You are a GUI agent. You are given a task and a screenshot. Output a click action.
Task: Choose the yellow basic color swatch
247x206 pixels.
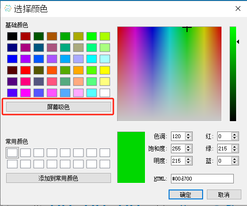pyautogui.click(x=105, y=70)
